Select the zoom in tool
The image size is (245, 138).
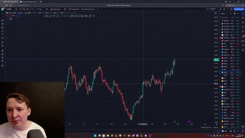(3, 46)
